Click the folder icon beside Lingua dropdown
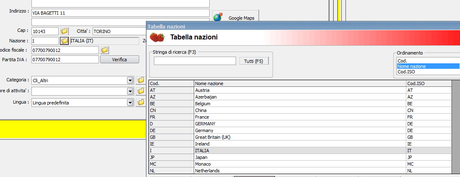Viewport: 460px width, 177px height. [140, 102]
